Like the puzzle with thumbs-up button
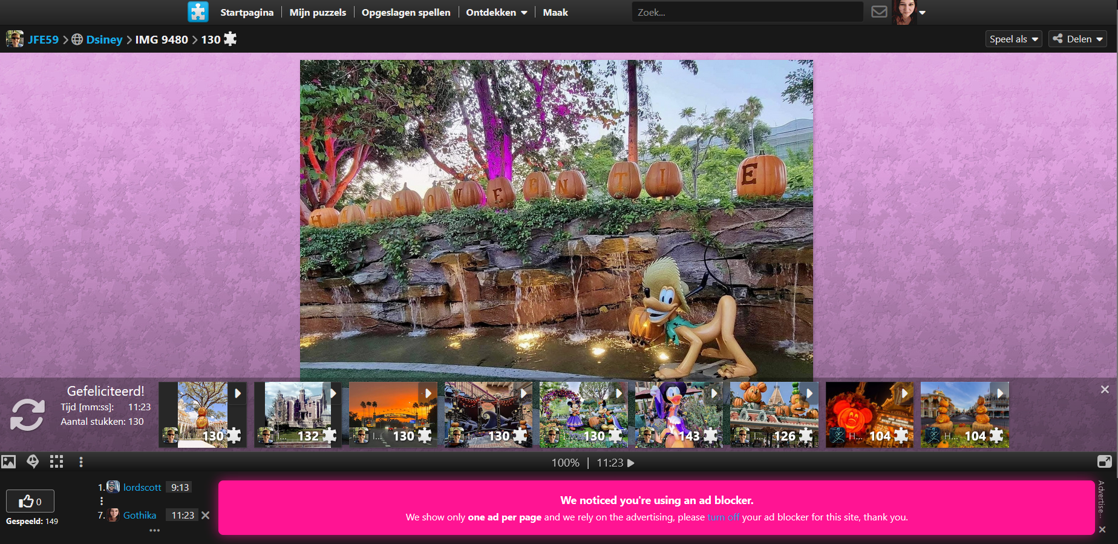Screen dimensions: 1118x544 30,502
